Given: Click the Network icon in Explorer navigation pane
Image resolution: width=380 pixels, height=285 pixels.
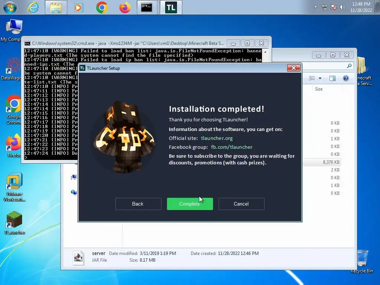Looking at the screenshot, I should pyautogui.click(x=74, y=193).
